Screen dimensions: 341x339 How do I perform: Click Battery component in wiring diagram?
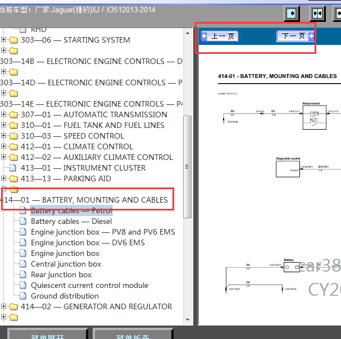pyautogui.click(x=292, y=267)
